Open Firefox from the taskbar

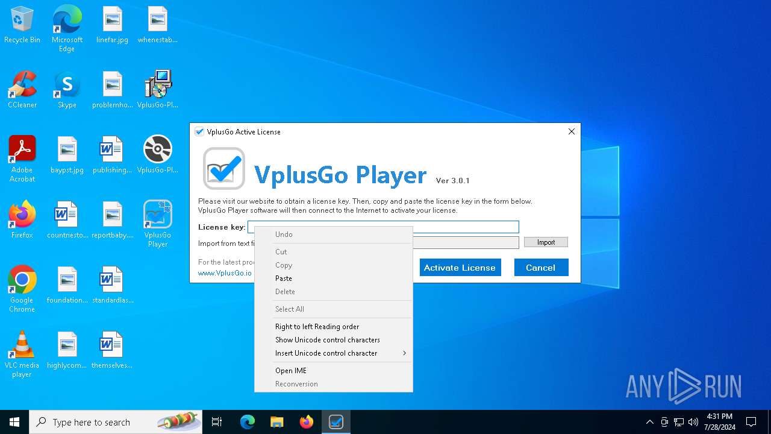click(x=307, y=422)
